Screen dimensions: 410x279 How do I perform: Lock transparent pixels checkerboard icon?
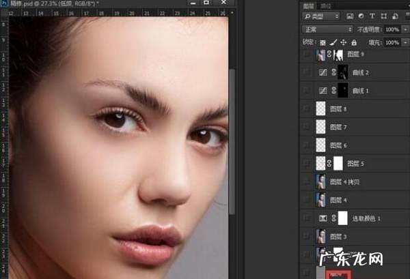tap(323, 42)
